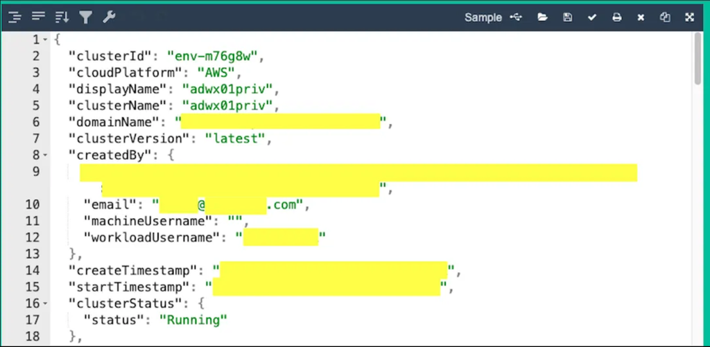Click the compact JSON icon
The image size is (710, 347).
click(38, 17)
